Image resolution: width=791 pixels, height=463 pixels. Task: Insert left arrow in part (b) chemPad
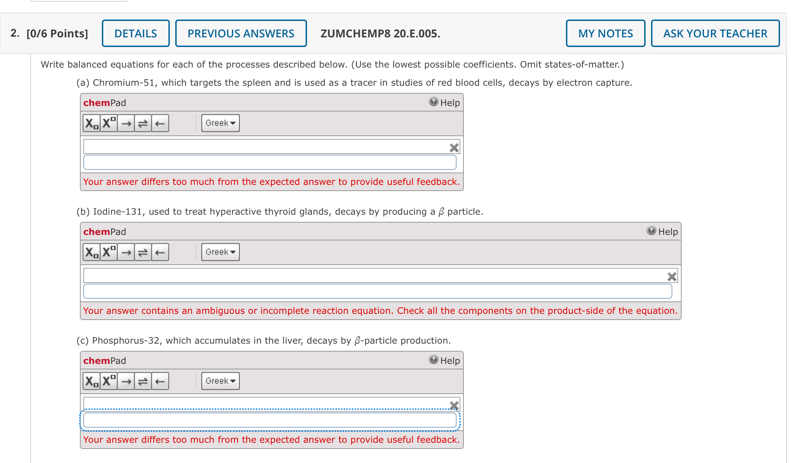[x=160, y=252]
